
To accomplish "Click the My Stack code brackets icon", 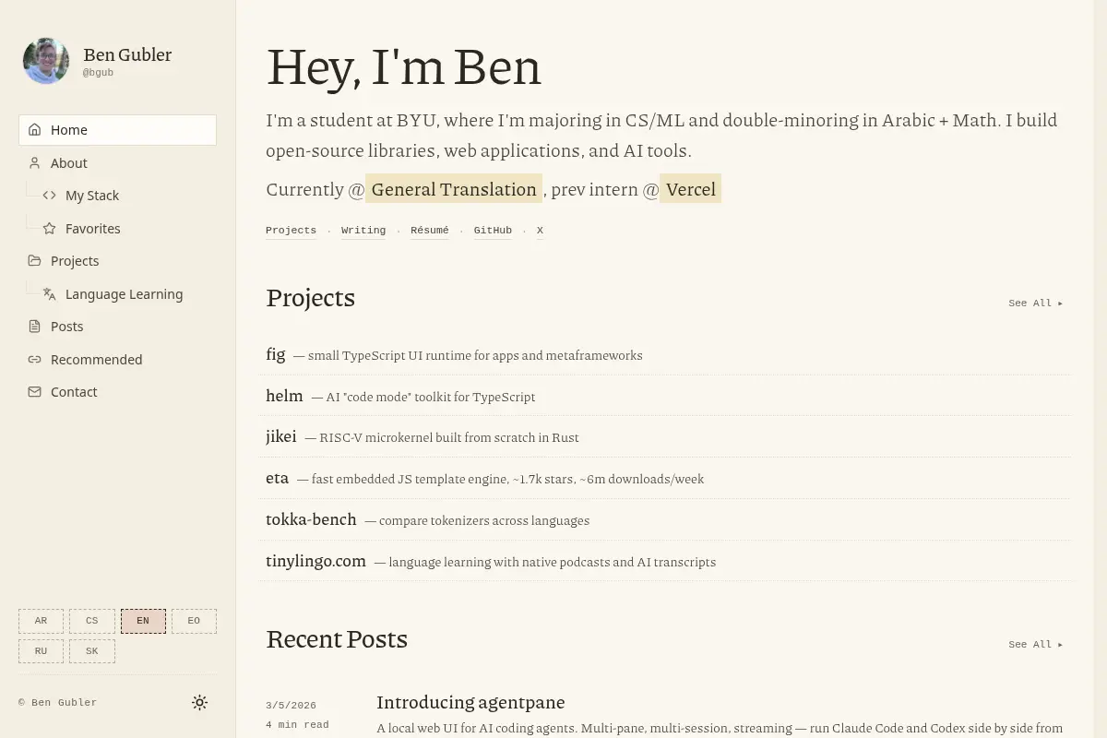I will point(50,196).
